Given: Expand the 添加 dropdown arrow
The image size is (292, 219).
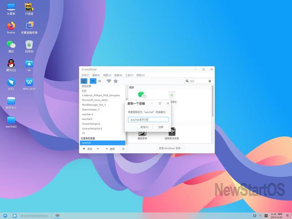Looking at the screenshot, I should pos(97,149).
